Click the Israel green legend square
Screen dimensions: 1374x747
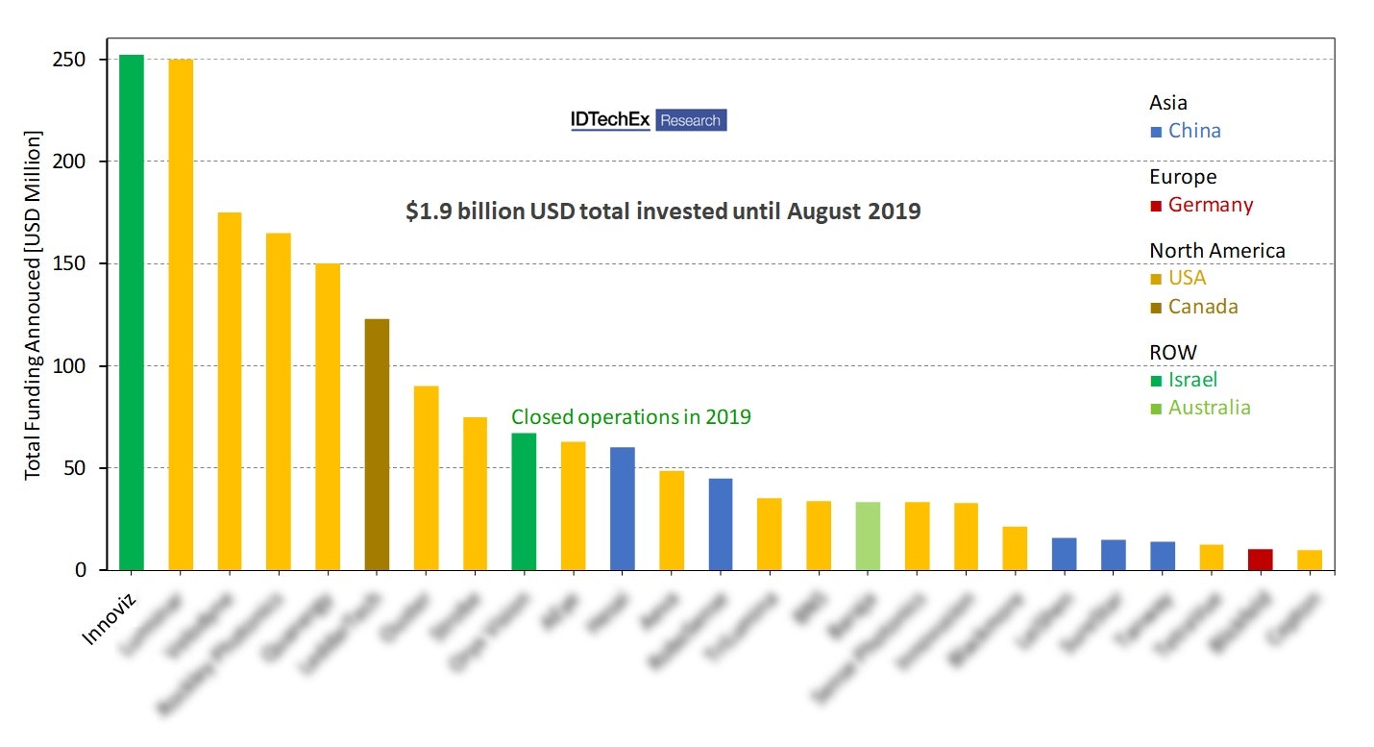1157,381
